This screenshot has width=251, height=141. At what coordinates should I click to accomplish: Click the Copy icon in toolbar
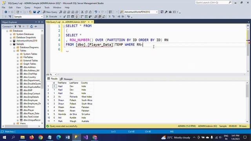86,12
